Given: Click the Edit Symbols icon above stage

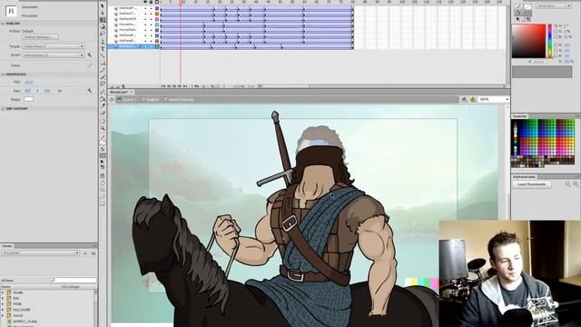Looking at the screenshot, I should 473,99.
